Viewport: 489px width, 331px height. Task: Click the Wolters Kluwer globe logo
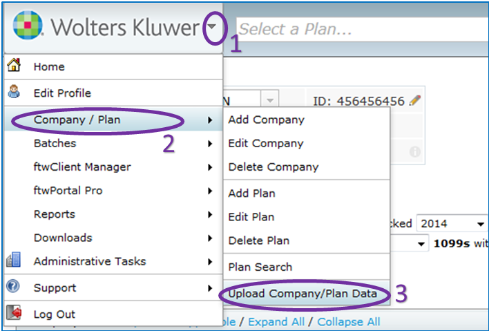28,26
